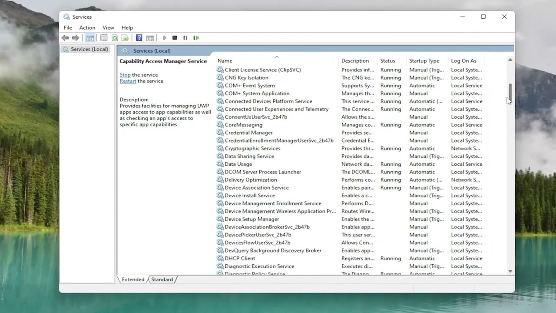Viewport: 556px width, 313px height.
Task: Open the Help menu
Action: tap(127, 27)
